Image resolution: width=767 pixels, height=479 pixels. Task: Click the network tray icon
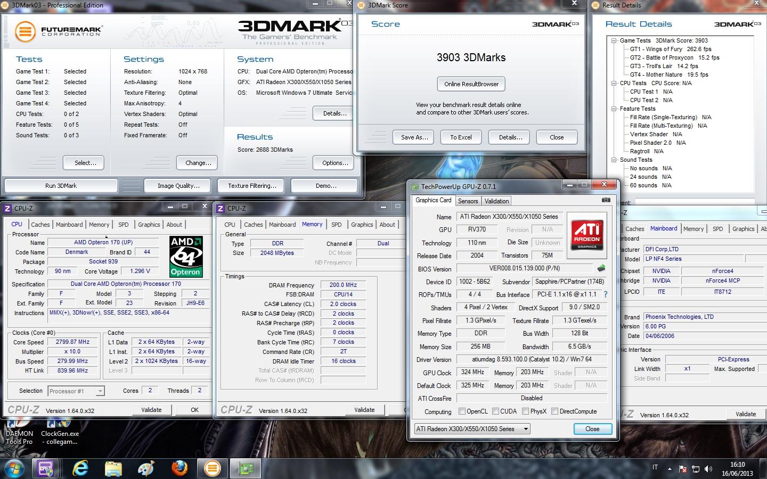pos(696,469)
